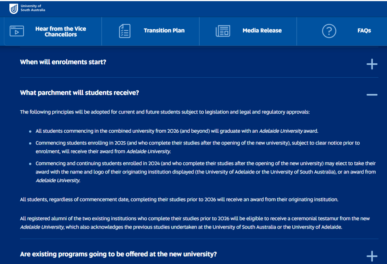The height and width of the screenshot is (264, 387).
Task: Click the newspaper icon for Media Release
Action: (x=223, y=31)
